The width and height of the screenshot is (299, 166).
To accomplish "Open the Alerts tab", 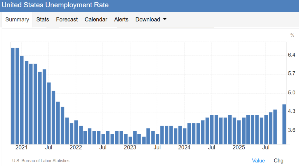I will (x=121, y=20).
